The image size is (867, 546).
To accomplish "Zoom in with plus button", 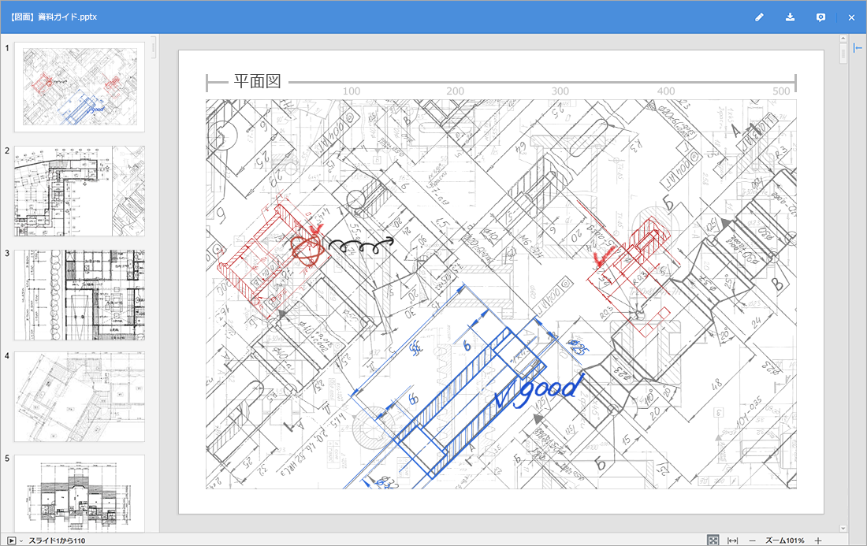I will [817, 540].
